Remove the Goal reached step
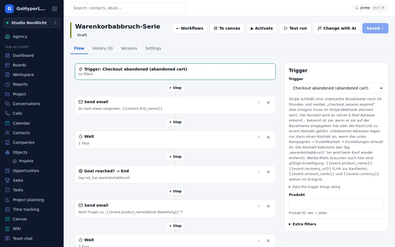Screen dimensions: 395x247 click(x=268, y=172)
